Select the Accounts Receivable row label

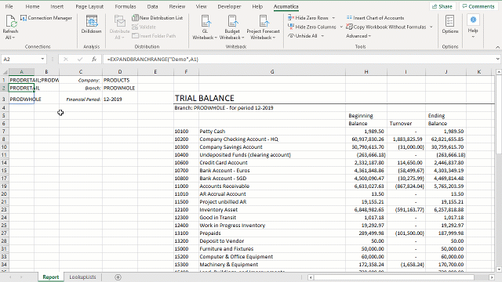pos(272,186)
